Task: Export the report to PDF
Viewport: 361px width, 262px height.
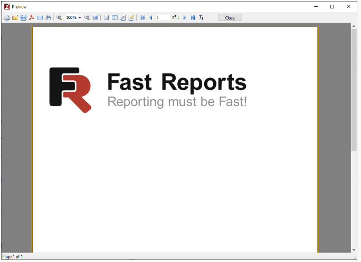Action: click(x=32, y=17)
